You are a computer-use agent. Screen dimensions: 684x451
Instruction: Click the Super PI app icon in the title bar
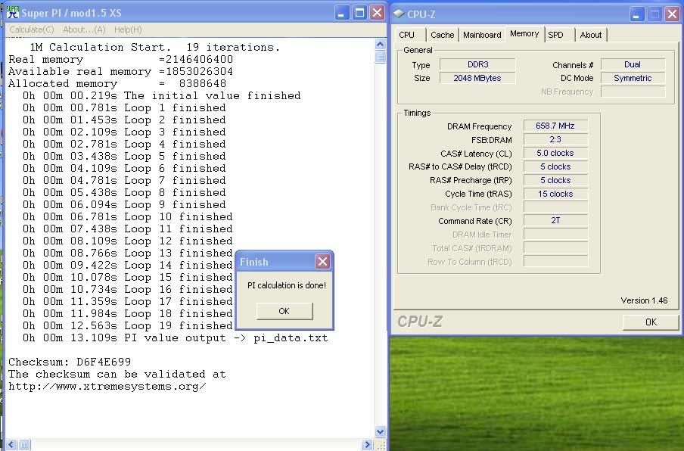pos(13,12)
